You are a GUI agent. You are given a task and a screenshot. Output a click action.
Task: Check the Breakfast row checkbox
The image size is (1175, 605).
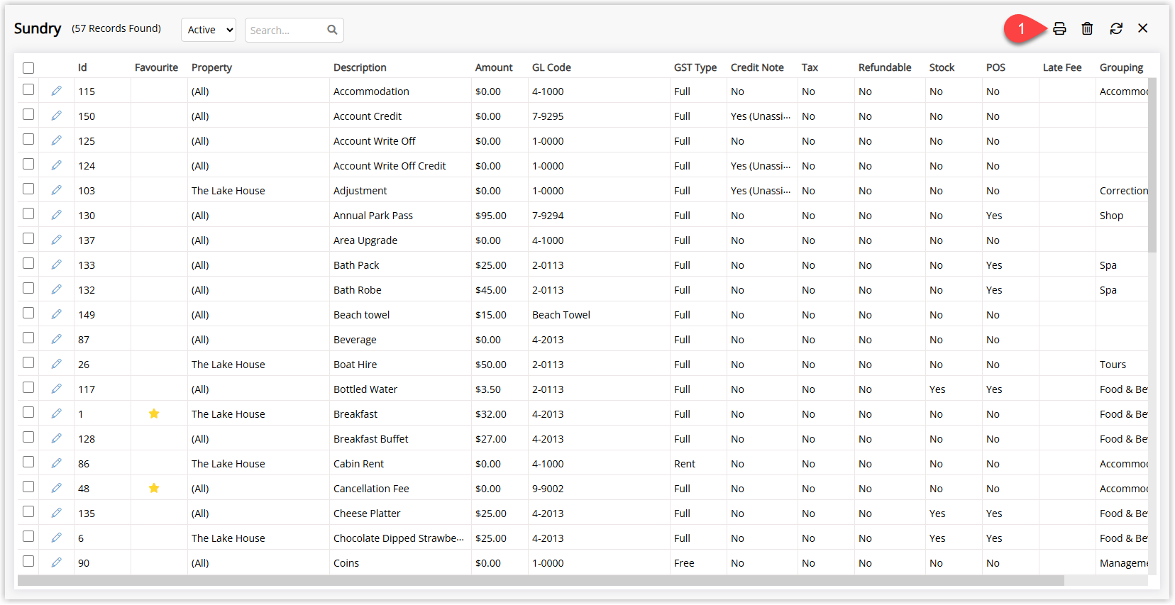coord(28,412)
